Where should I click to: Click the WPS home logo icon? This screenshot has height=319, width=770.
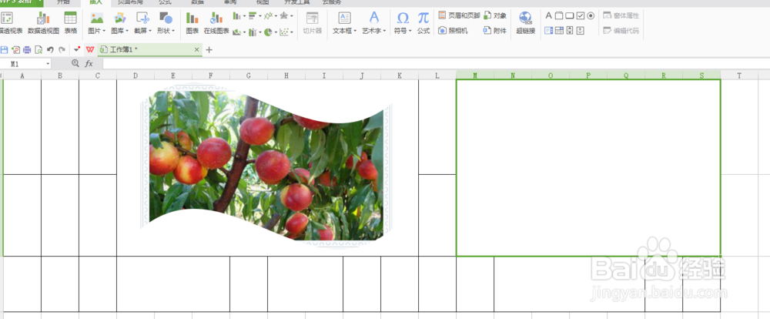90,49
